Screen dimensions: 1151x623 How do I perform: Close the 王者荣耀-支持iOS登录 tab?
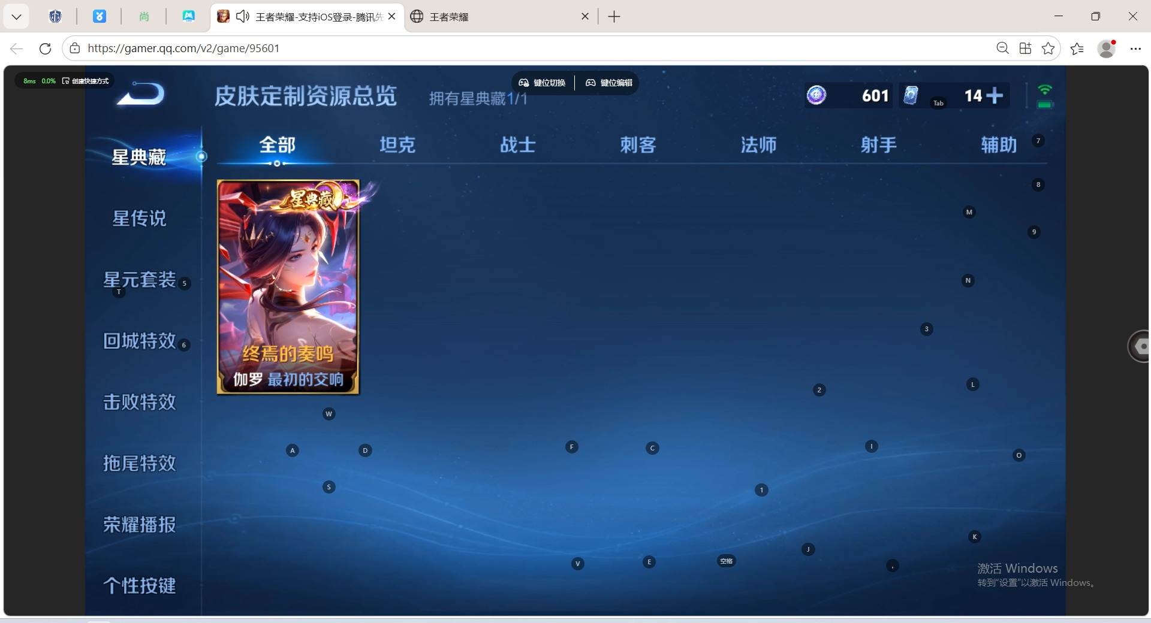391,17
